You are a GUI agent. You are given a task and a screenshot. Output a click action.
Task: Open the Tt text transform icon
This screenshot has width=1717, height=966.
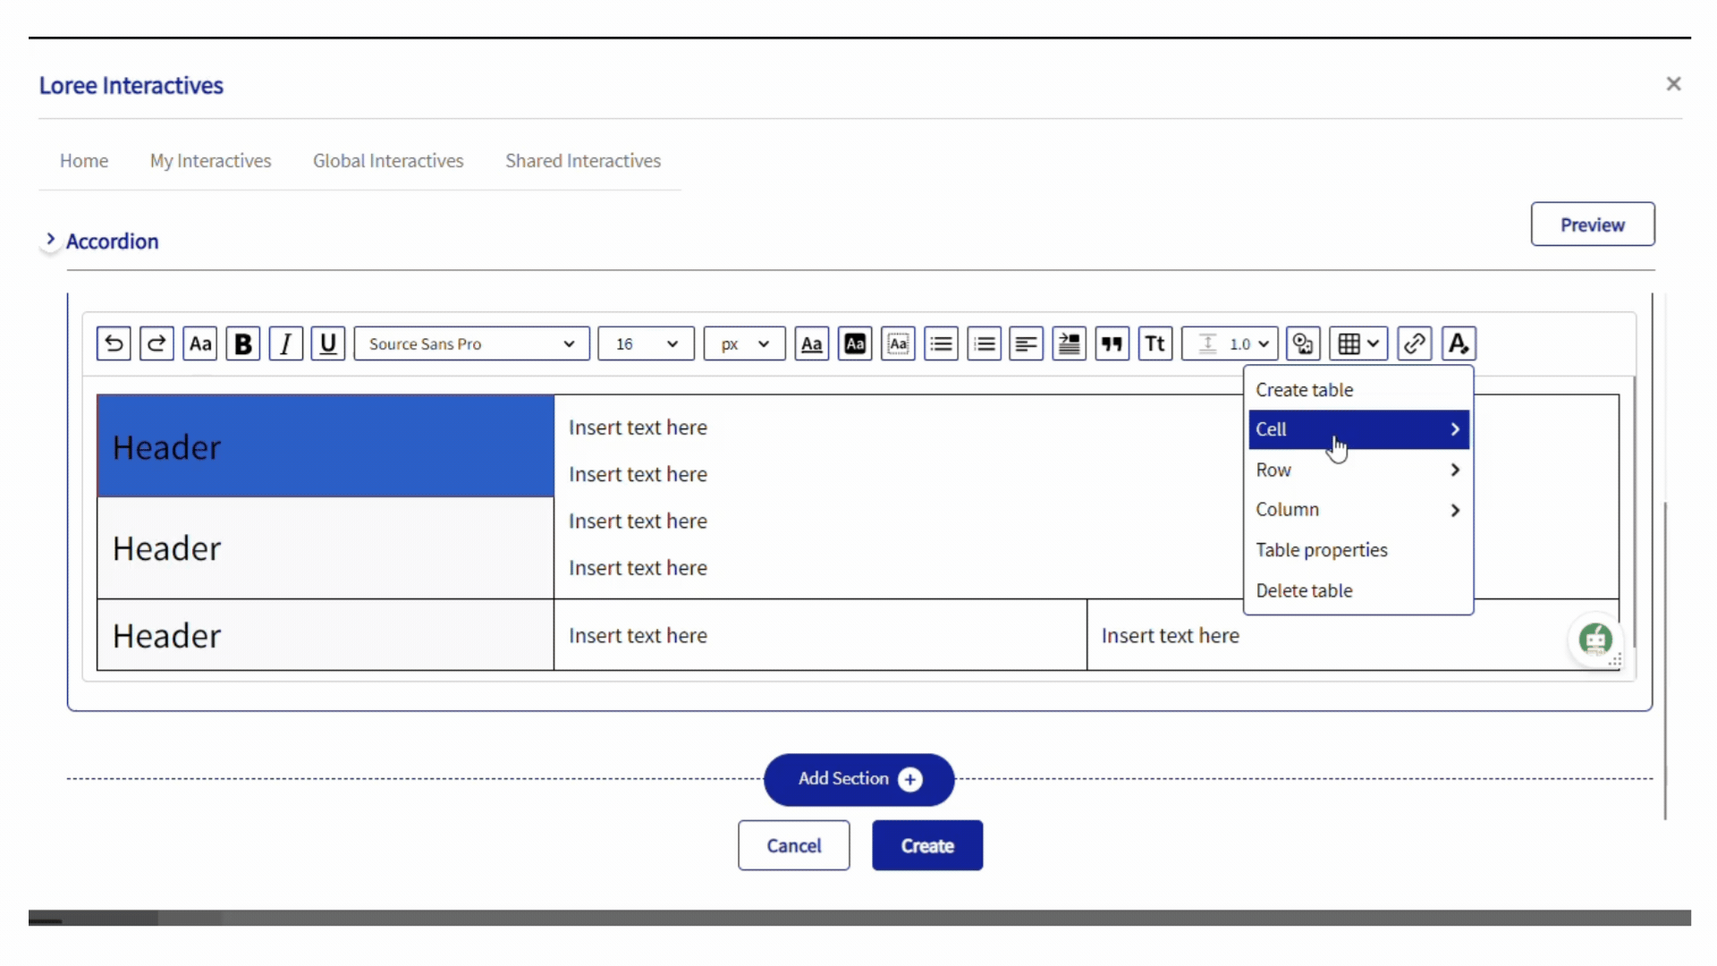[1155, 343]
